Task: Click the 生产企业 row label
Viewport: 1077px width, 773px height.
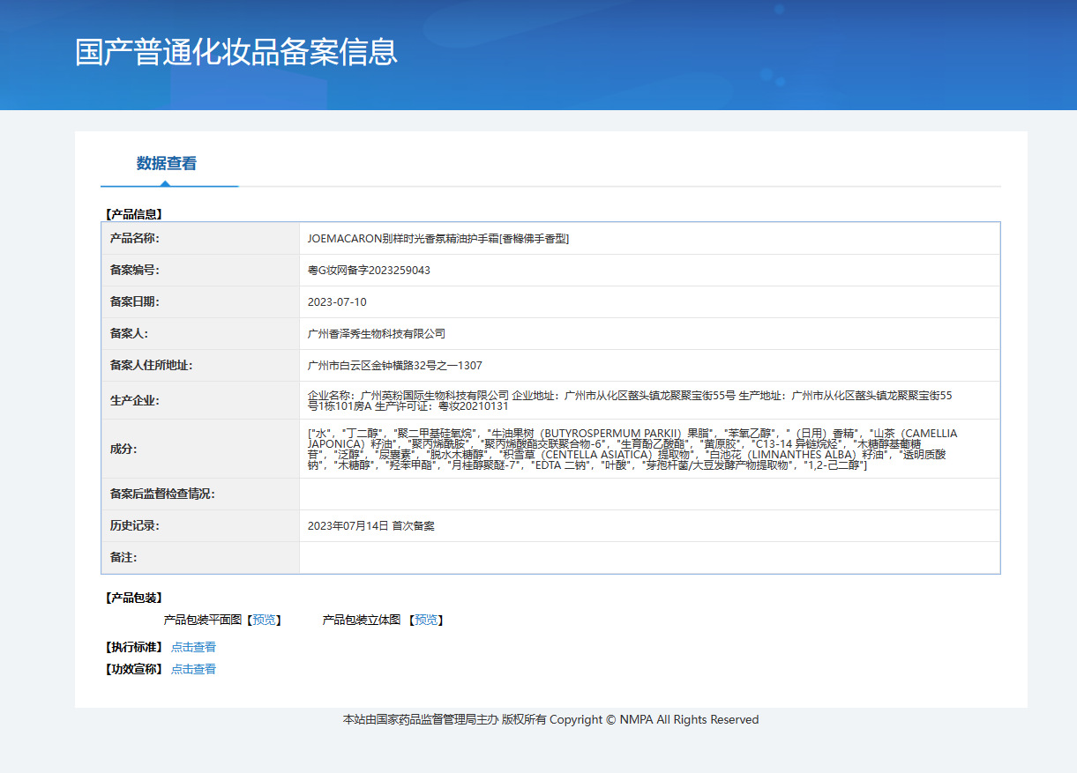Action: pyautogui.click(x=134, y=400)
